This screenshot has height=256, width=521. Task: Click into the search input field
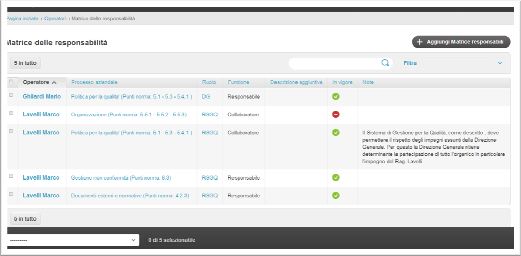tap(334, 63)
